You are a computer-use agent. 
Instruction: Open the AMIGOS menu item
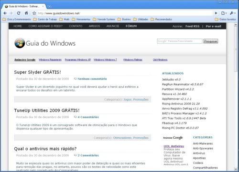(94, 26)
